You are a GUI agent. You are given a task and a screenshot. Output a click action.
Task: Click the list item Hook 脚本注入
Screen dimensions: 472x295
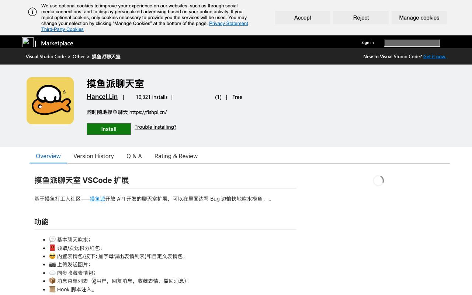(72, 289)
